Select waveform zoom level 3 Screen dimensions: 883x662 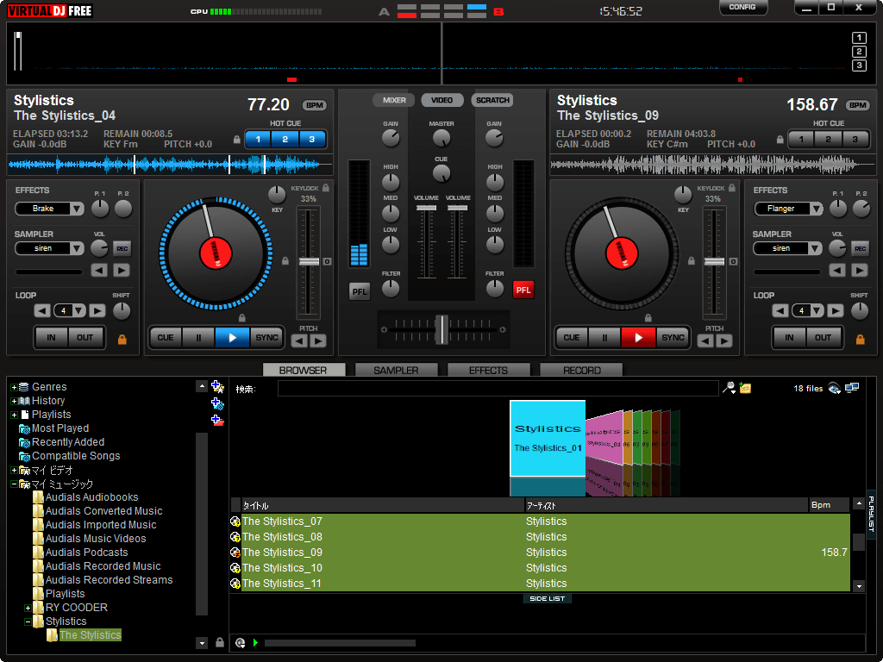pyautogui.click(x=859, y=66)
